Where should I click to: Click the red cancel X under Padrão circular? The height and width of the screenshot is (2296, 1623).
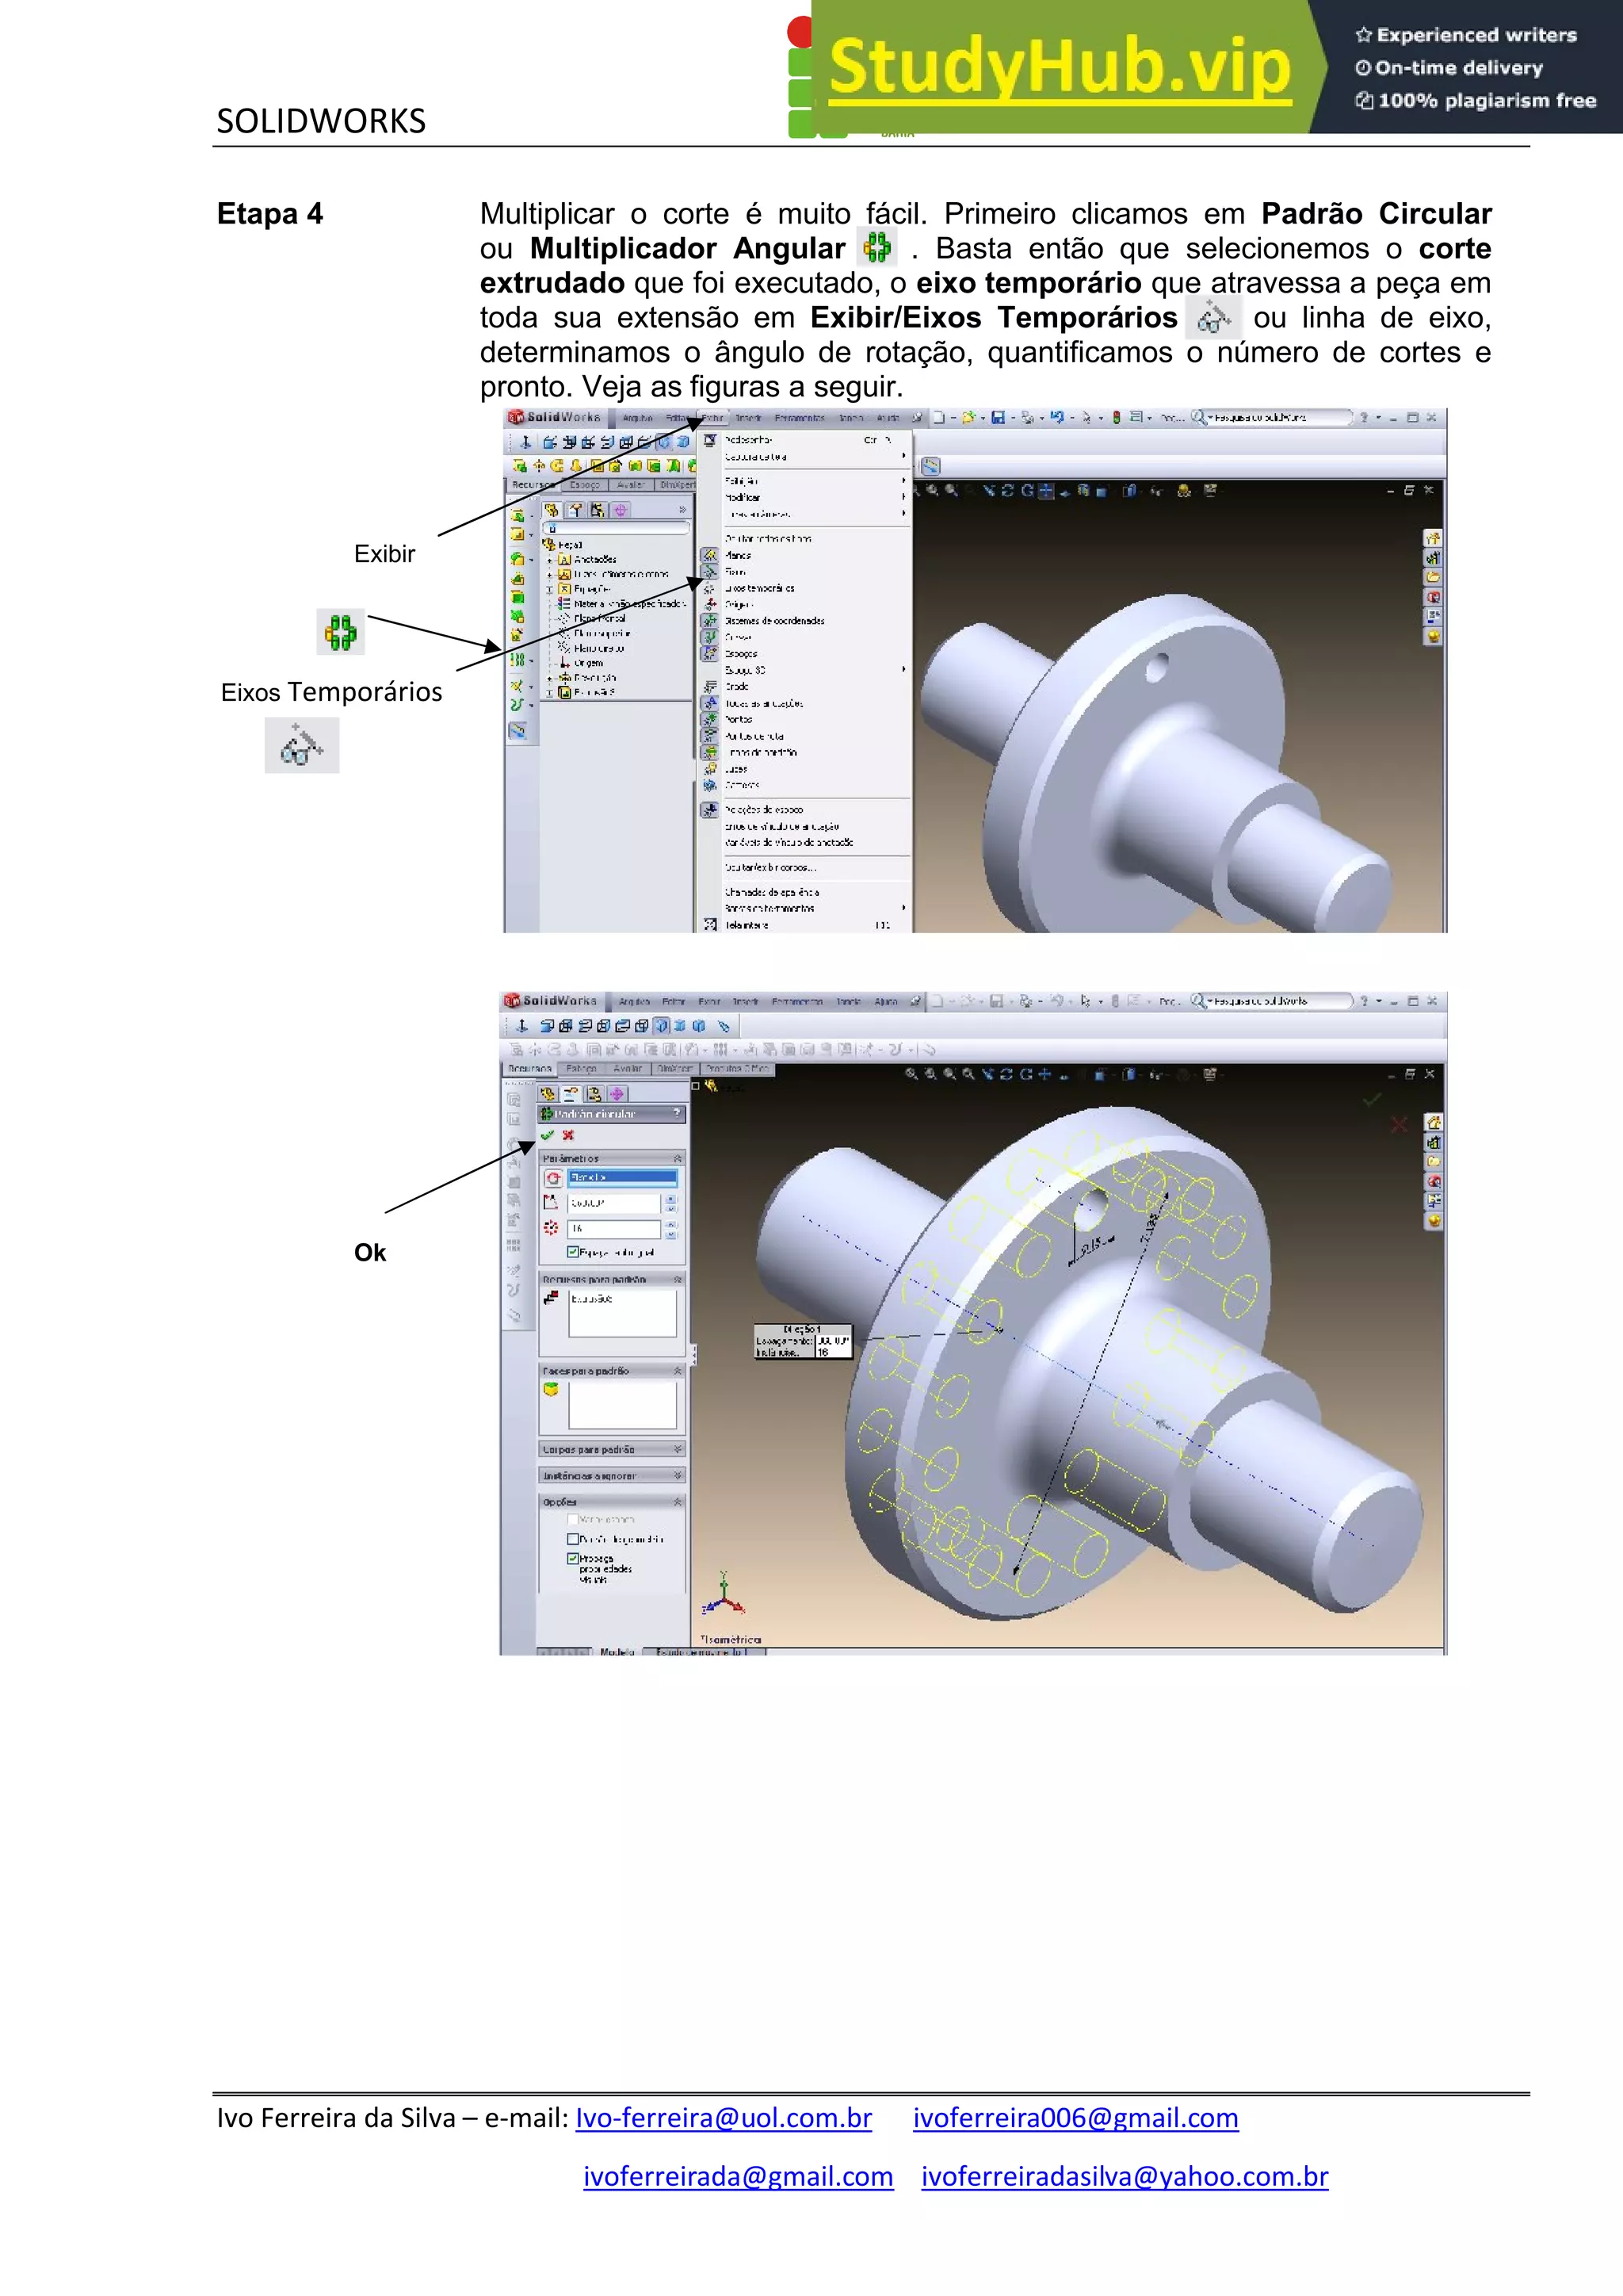pyautogui.click(x=569, y=1135)
